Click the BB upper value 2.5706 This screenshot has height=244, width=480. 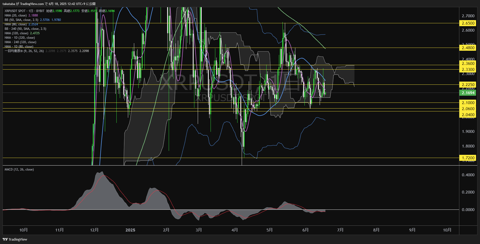[45, 20]
